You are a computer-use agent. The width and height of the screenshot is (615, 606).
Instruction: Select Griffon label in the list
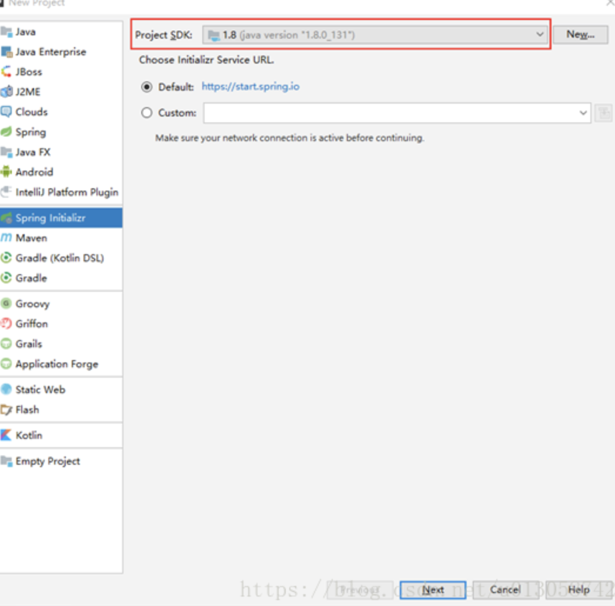32,324
